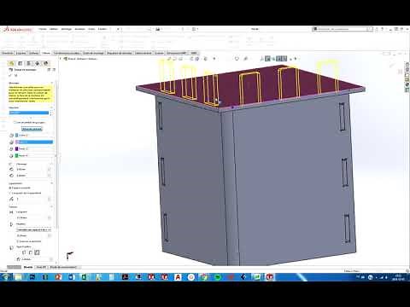
Task: Click the coordinate triad in the viewport corner
Action: pyautogui.click(x=69, y=255)
